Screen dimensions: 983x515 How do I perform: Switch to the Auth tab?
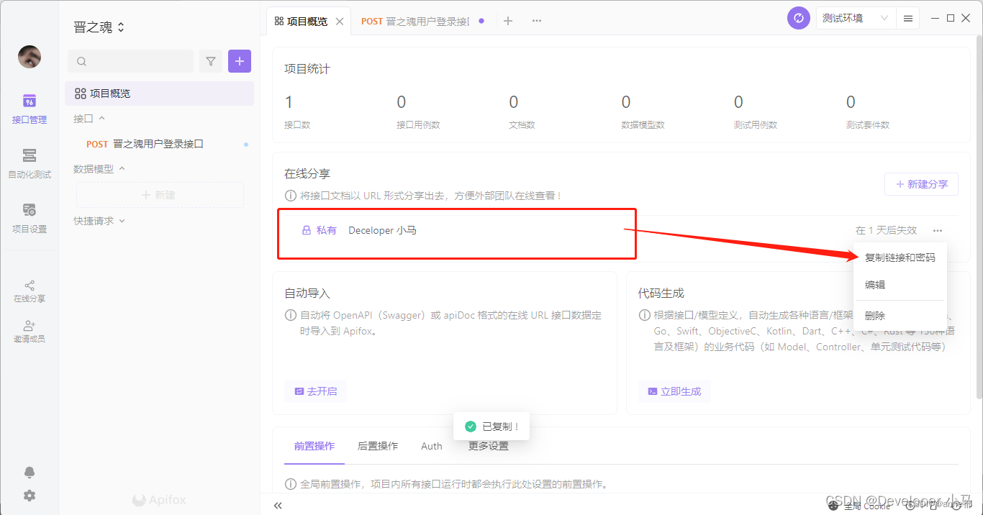point(432,446)
